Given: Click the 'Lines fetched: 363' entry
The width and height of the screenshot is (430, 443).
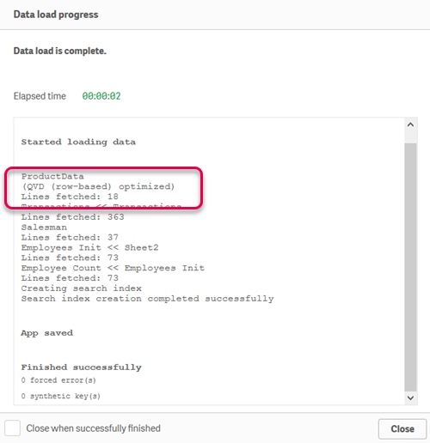Looking at the screenshot, I should [x=72, y=217].
